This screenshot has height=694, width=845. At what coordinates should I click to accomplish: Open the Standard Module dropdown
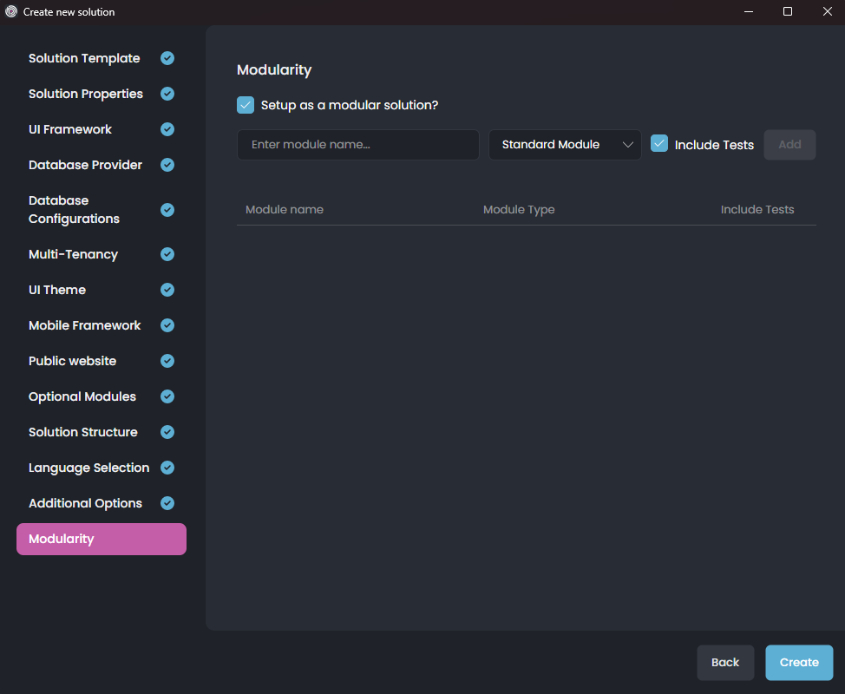click(565, 144)
